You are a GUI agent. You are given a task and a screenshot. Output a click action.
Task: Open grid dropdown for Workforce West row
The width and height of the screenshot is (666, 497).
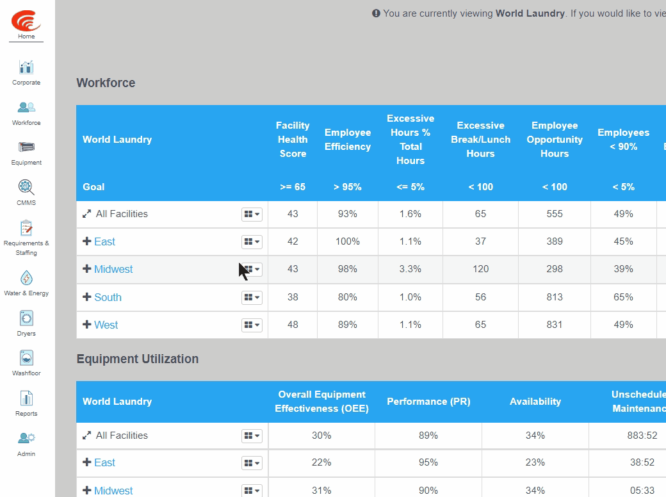pyautogui.click(x=252, y=325)
